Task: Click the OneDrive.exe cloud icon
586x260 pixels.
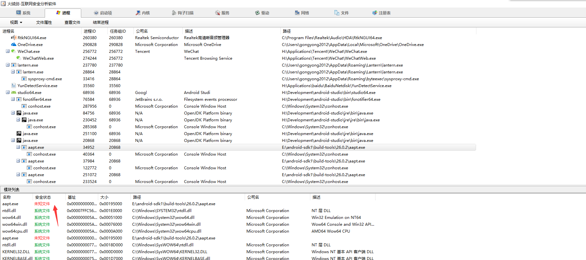Action: [13, 44]
